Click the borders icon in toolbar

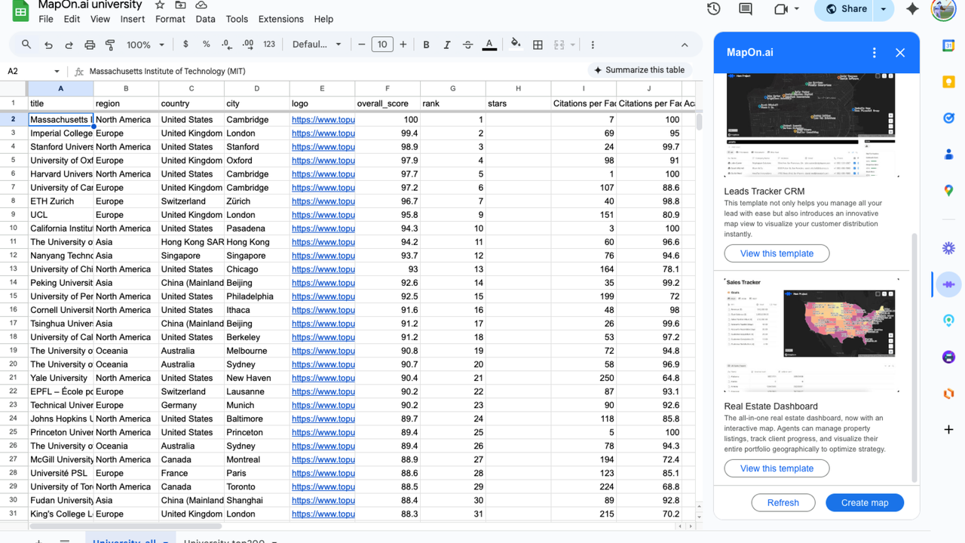click(538, 44)
